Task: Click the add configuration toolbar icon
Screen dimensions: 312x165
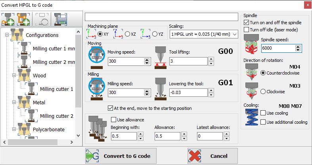Action: point(8,19)
